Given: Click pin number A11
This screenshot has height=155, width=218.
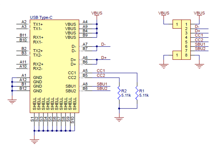Looking at the screenshot, I should (x=23, y=62).
